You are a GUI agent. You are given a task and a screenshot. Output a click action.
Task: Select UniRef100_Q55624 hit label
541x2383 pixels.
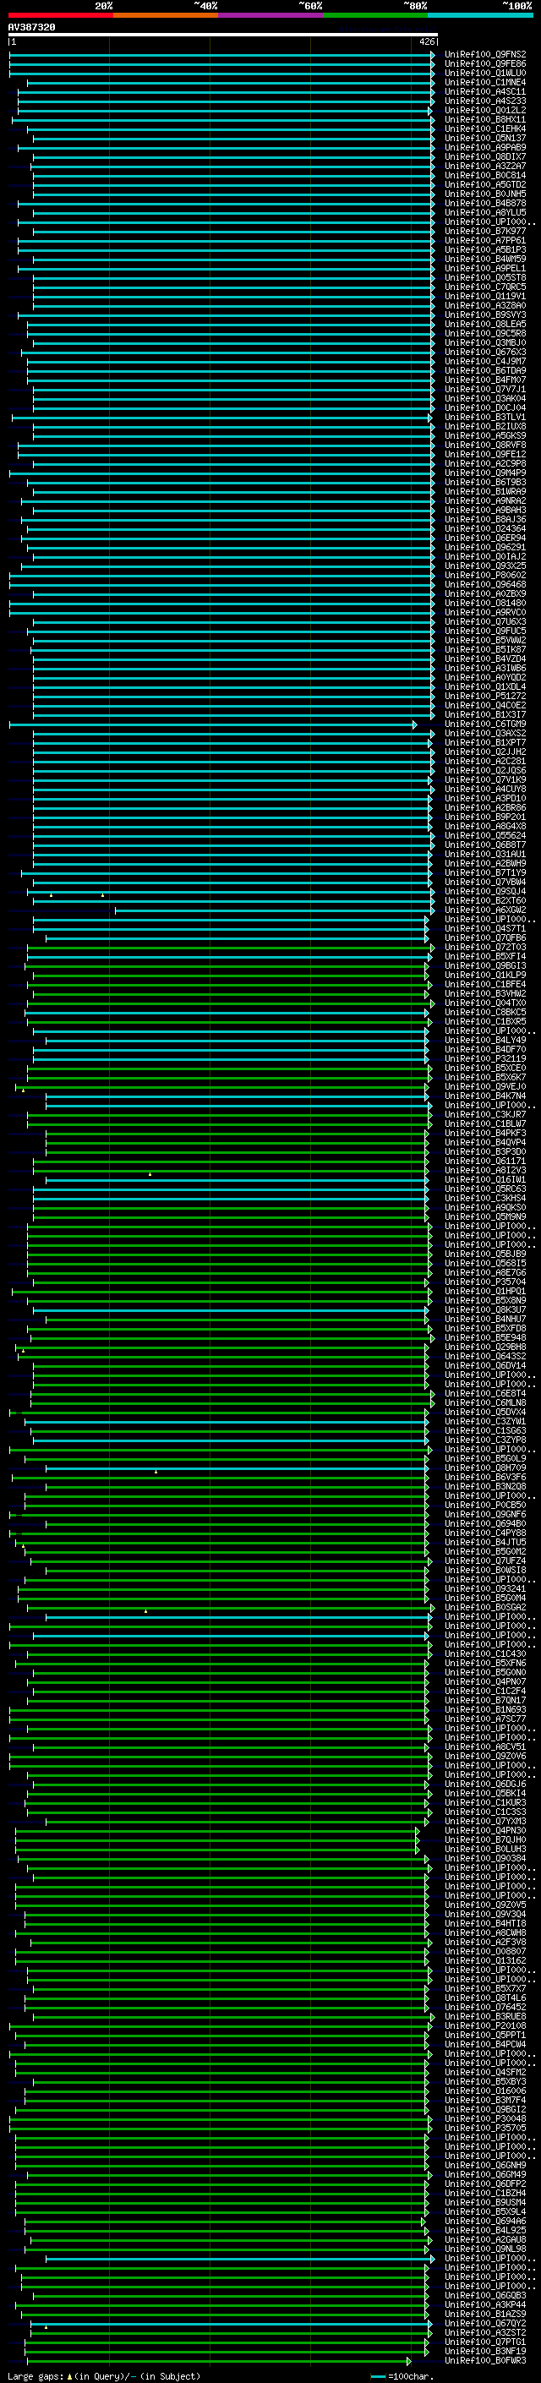485,835
